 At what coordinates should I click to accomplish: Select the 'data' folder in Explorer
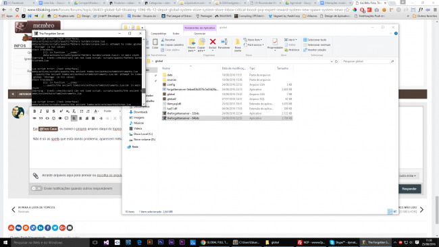(x=170, y=75)
